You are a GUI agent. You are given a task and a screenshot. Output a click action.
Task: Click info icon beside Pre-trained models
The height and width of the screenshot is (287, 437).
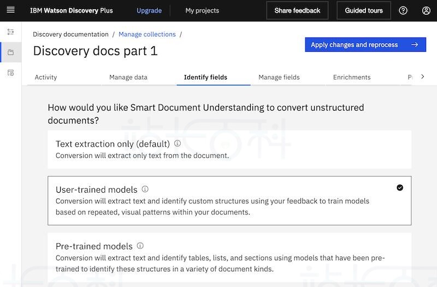point(140,246)
